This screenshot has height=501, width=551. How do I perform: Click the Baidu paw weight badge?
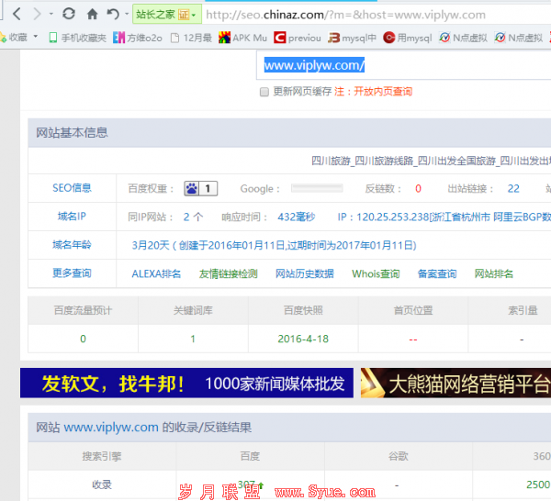pyautogui.click(x=200, y=188)
